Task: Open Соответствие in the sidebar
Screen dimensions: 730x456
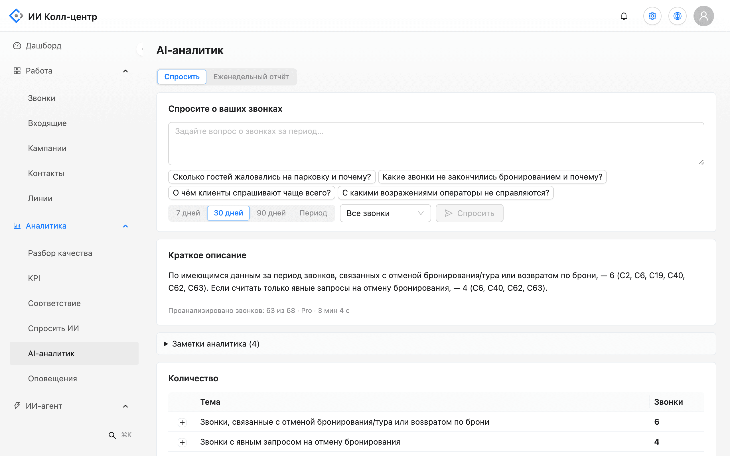Action: (x=74, y=303)
